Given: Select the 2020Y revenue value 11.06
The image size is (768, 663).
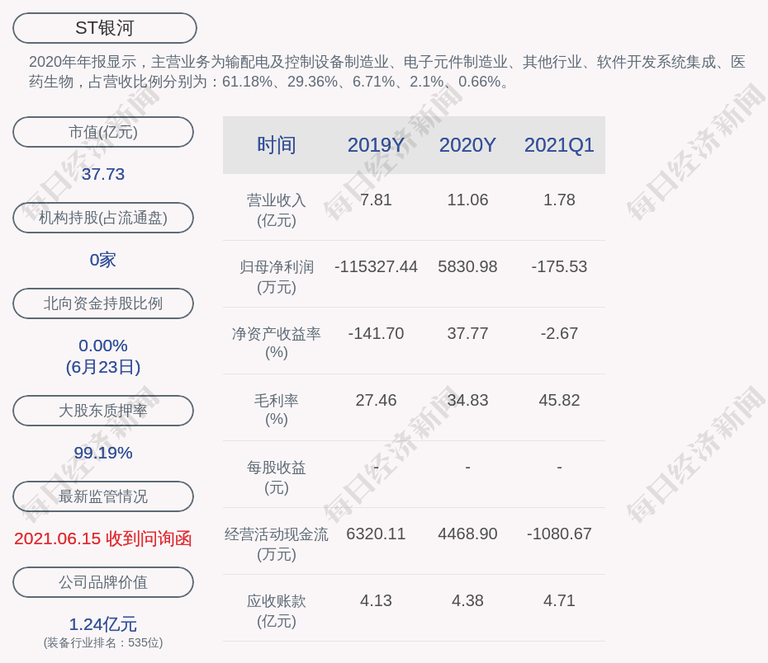Looking at the screenshot, I should coord(467,200).
